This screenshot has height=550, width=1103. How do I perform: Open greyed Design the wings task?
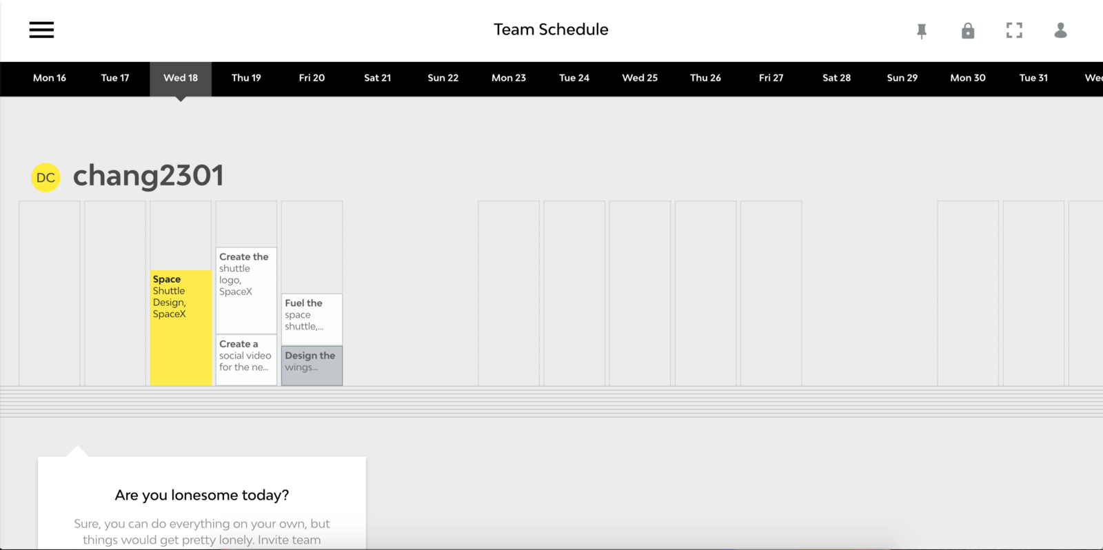click(312, 365)
